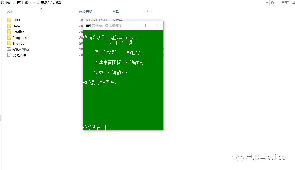
Task: Click the sort chevron above the 名称 column
Action: click(41, 9)
